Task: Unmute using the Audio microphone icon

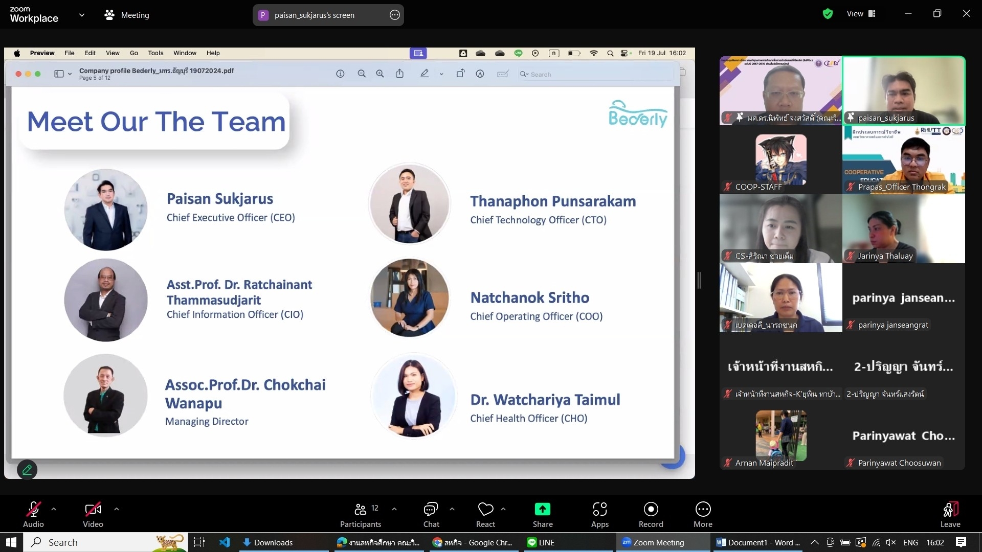Action: coord(33,509)
